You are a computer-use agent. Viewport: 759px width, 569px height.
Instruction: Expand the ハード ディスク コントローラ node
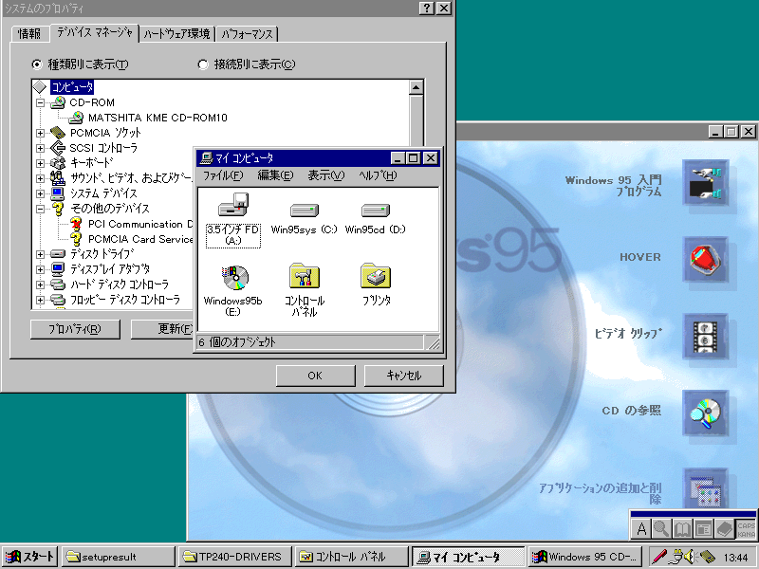(41, 284)
